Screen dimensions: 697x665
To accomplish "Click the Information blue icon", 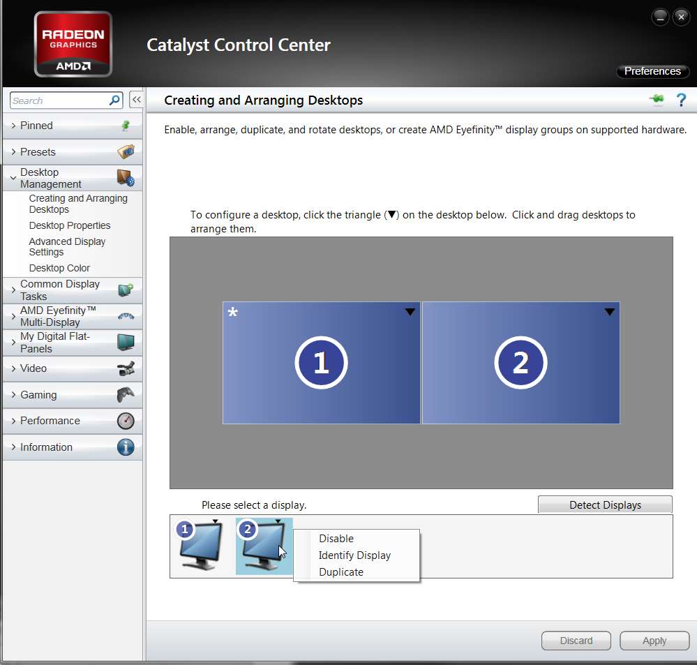I will click(126, 447).
